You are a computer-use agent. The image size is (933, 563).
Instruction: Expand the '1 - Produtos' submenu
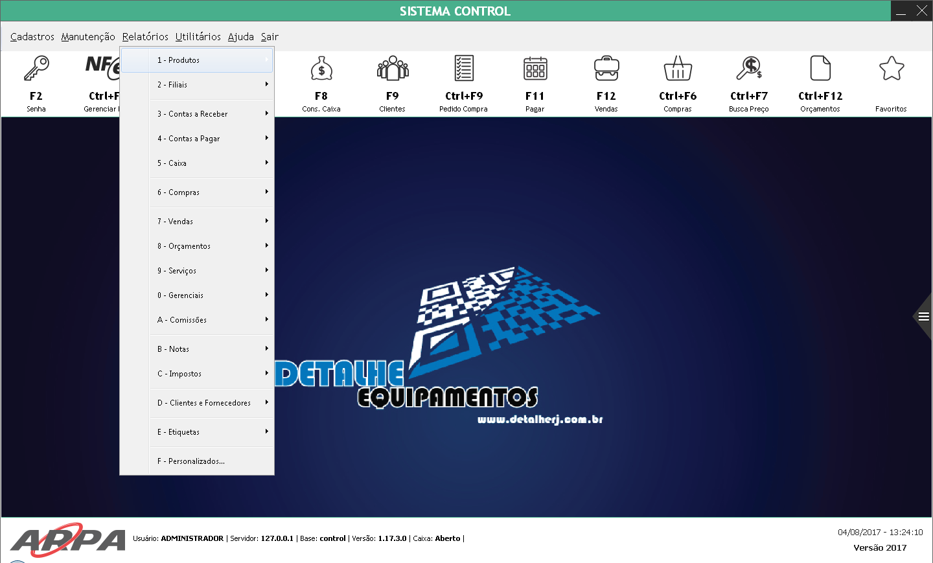tap(197, 60)
